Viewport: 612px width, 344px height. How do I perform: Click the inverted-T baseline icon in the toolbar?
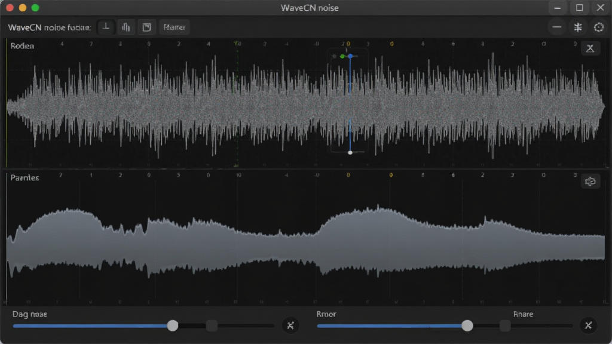[x=106, y=27]
